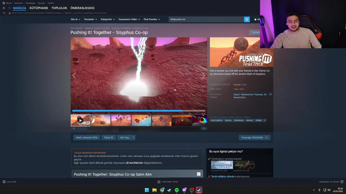346x194 pixels.
Task: Open the wishlist star icon
Action: click(255, 19)
